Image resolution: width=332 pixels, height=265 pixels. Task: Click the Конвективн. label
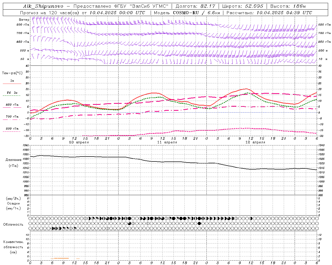coord(13,242)
